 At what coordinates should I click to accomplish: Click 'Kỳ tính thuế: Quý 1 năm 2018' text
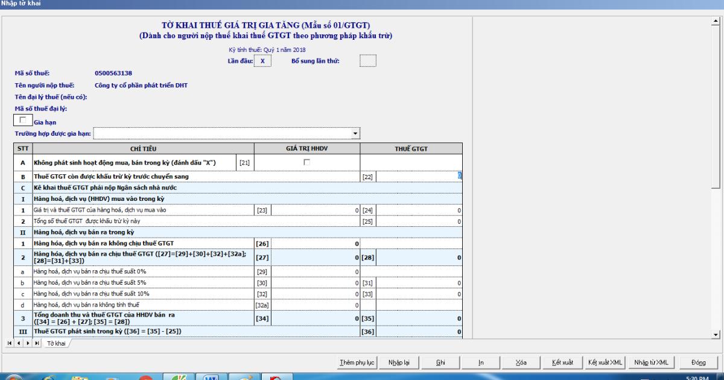(x=267, y=49)
